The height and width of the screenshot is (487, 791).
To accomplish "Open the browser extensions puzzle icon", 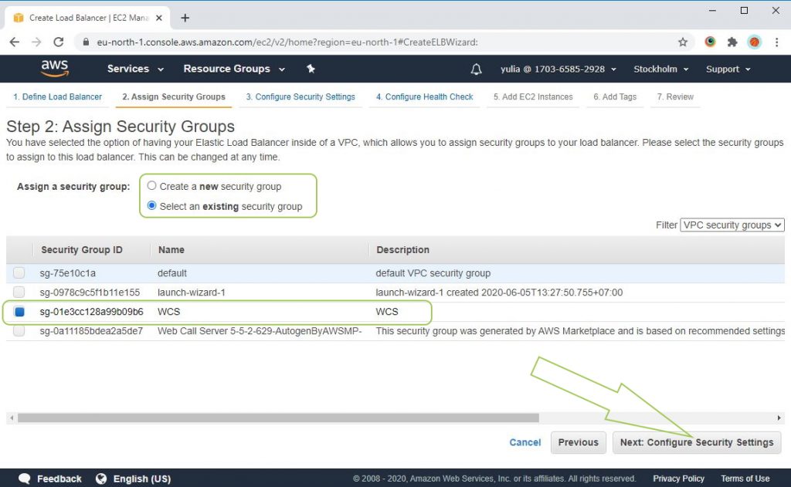I will 732,42.
